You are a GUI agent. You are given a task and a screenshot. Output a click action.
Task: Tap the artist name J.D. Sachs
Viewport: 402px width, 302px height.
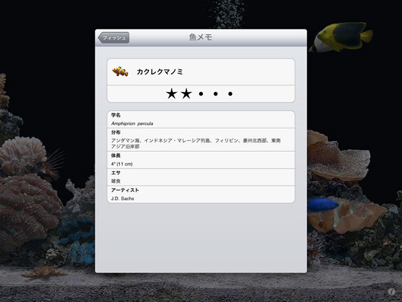pos(122,199)
